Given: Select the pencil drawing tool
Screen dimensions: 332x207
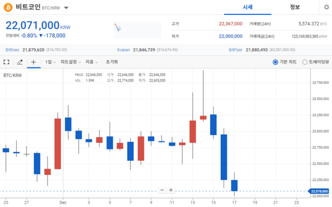Looking at the screenshot, I should coord(20,62).
